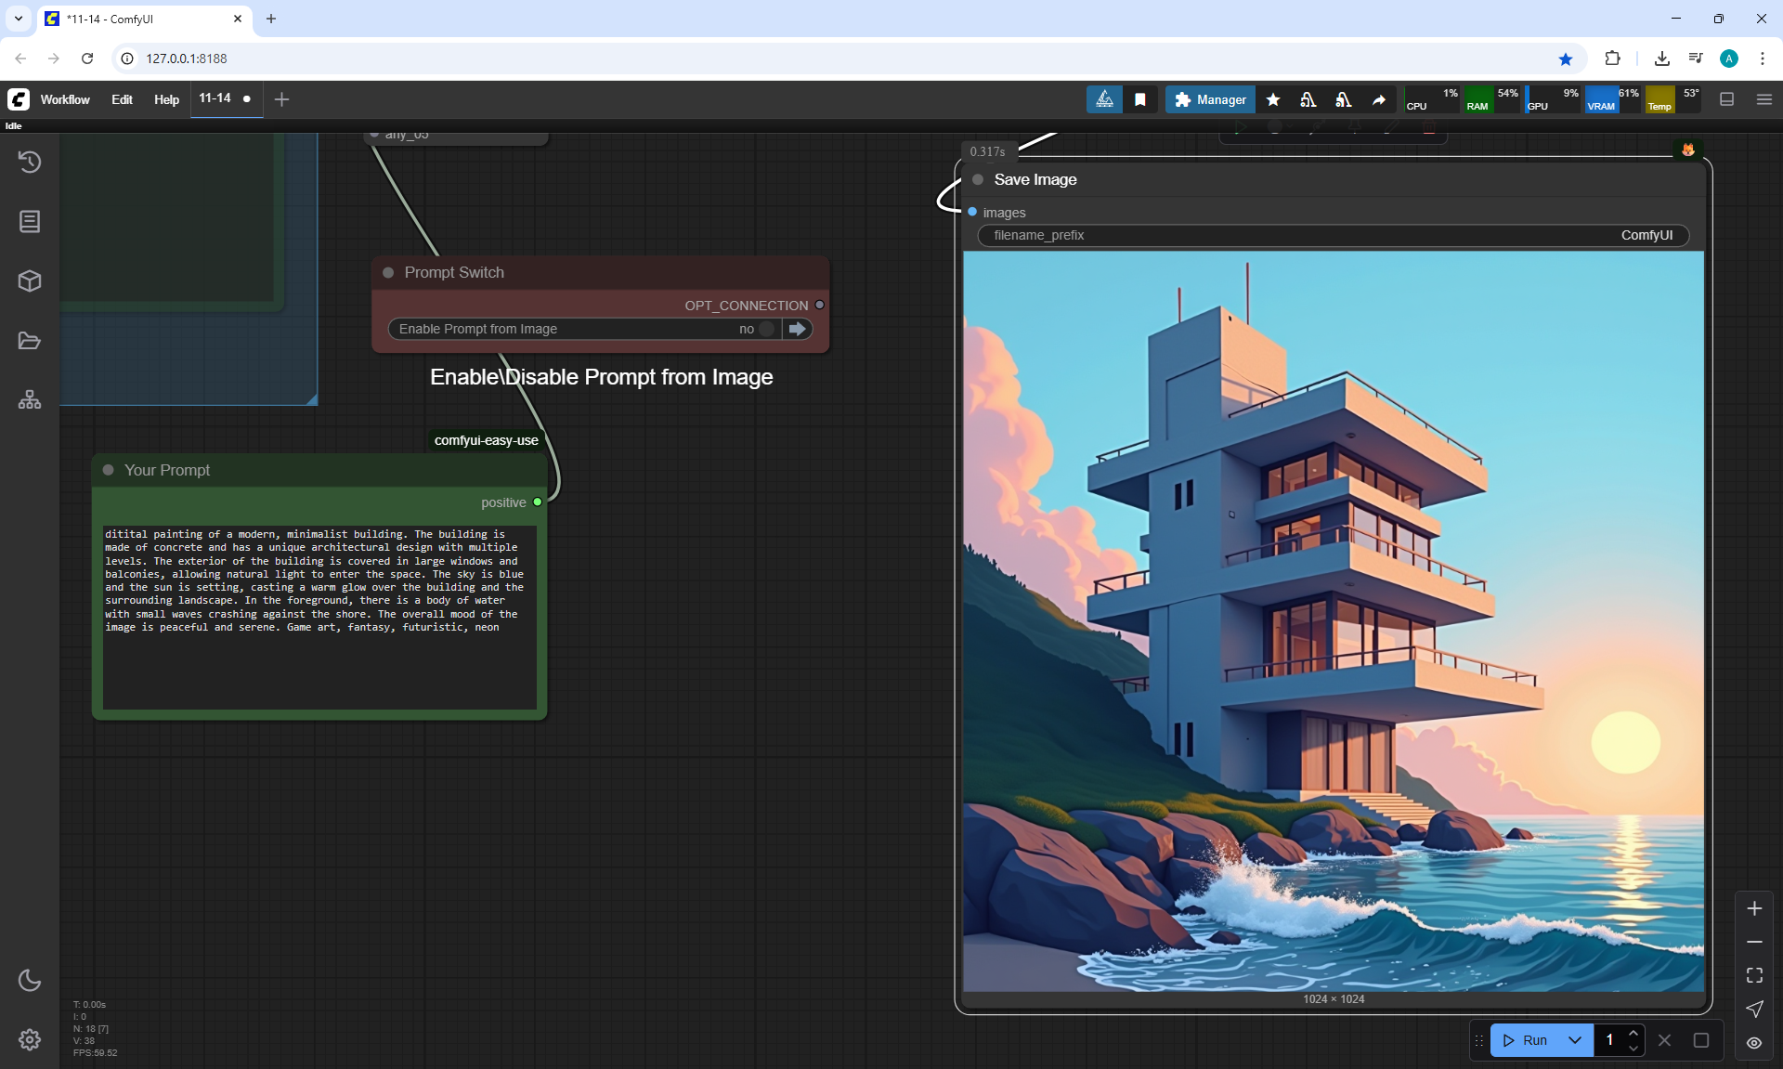Open the queue history sidebar icon
The height and width of the screenshot is (1069, 1783).
[30, 162]
